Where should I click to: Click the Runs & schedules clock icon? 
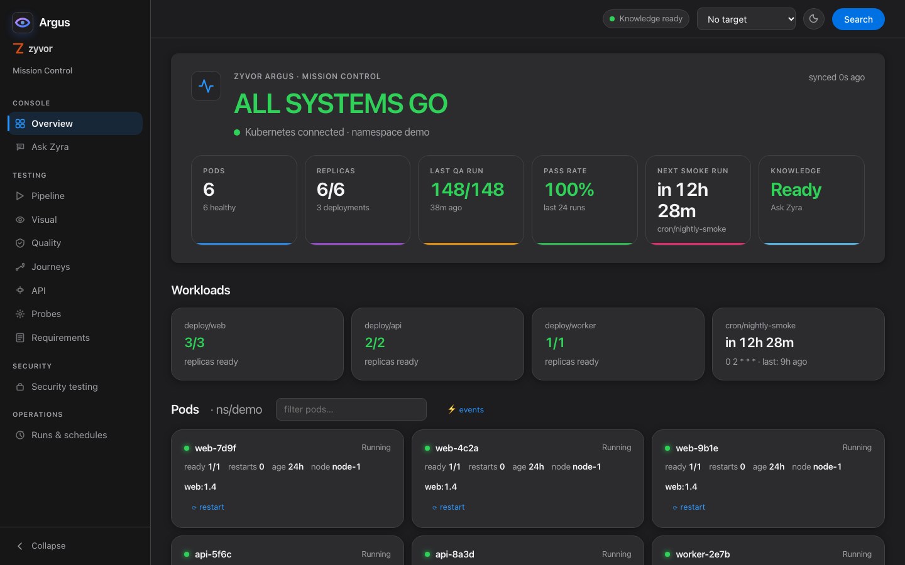click(20, 435)
